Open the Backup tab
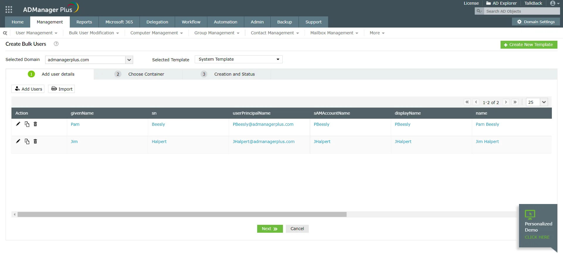Screen dimensions: 563x255 (284, 22)
